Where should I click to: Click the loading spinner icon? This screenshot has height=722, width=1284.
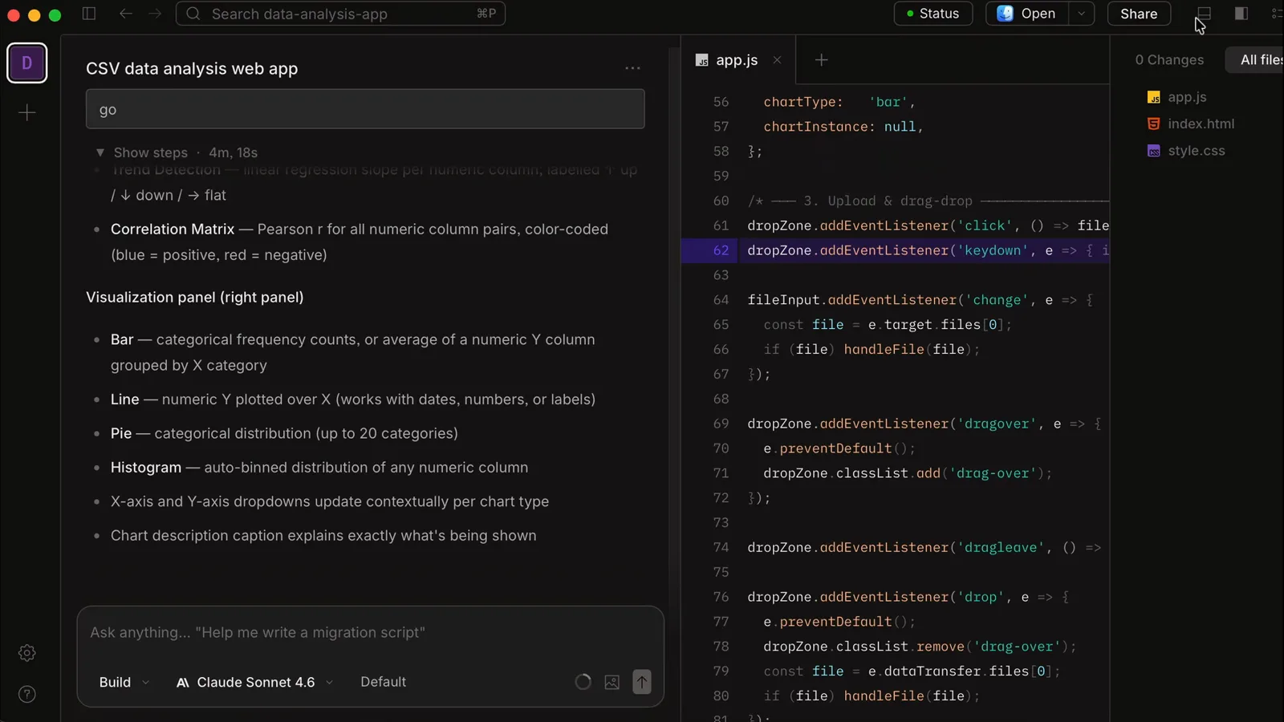pos(583,682)
